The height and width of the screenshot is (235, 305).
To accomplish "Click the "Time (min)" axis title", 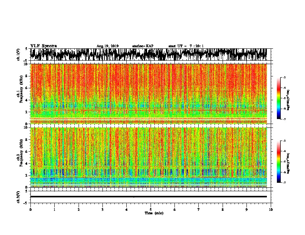I will [154, 213].
